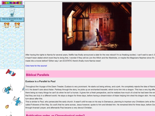Click the 'Click my tamanotchi to feed him!' box
The width and height of the screenshot is (155, 116).
click(12, 20)
